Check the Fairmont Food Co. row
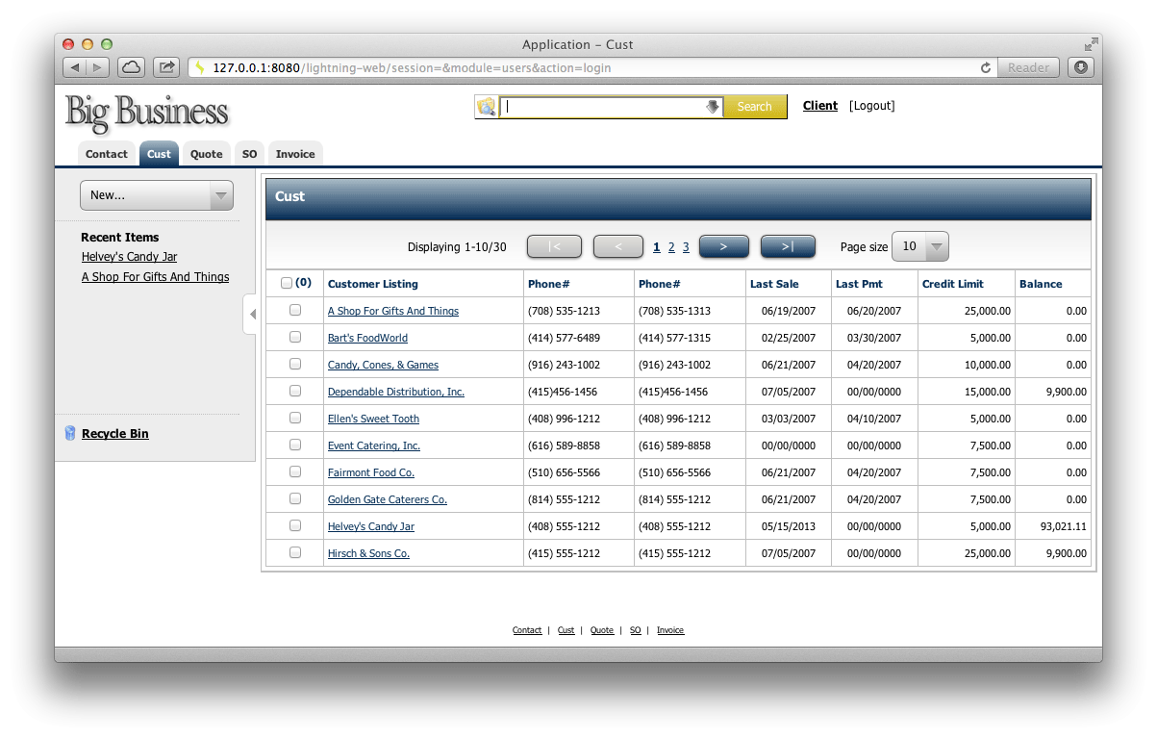 click(x=295, y=471)
